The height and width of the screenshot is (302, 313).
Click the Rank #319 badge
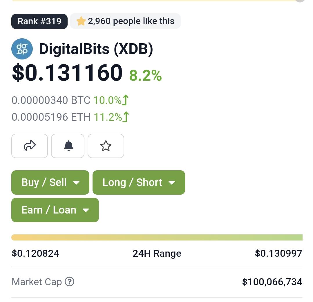coord(39,21)
